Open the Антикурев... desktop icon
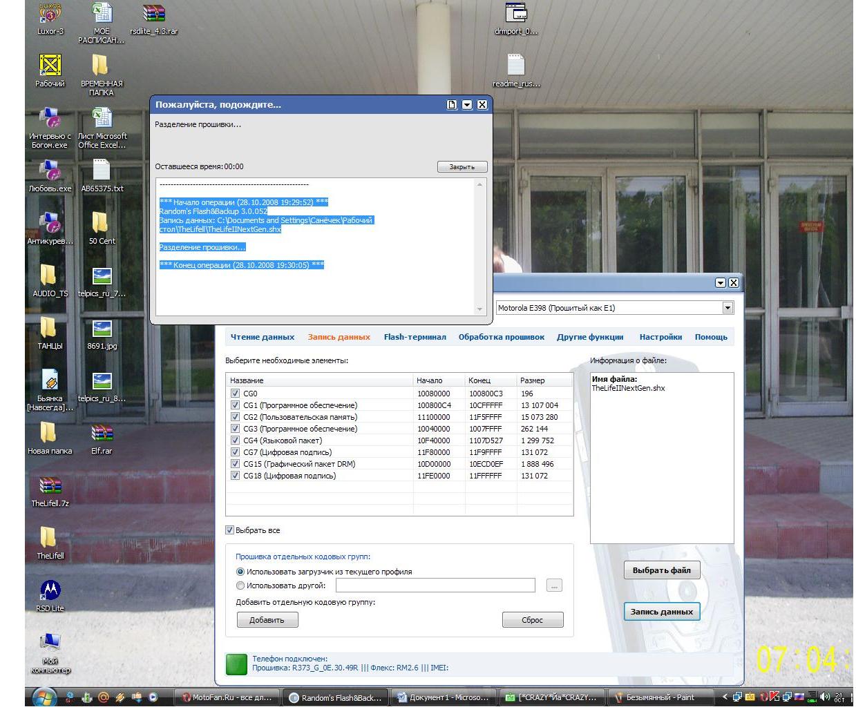This screenshot has height=707, width=856. tap(50, 229)
